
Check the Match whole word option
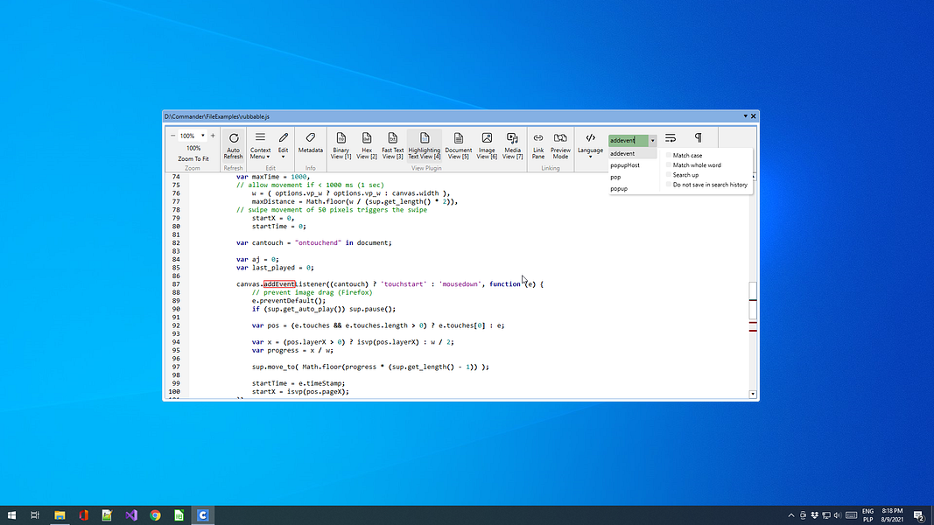click(x=670, y=165)
